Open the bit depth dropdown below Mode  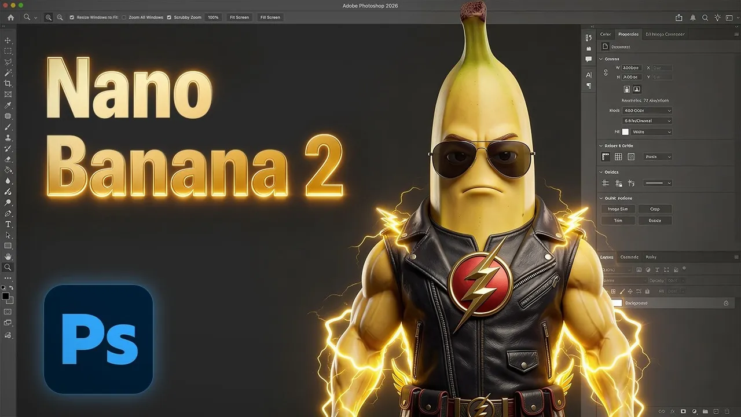point(647,121)
